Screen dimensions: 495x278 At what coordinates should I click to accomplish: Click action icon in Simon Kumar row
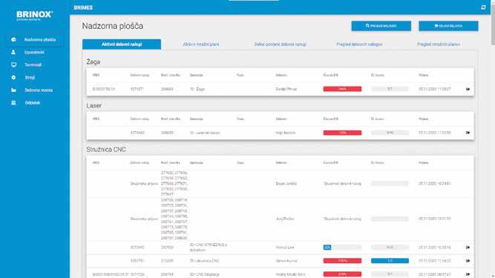point(468,261)
